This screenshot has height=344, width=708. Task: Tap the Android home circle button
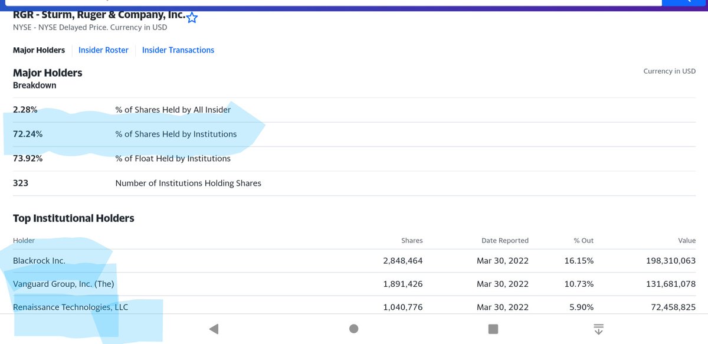point(354,329)
